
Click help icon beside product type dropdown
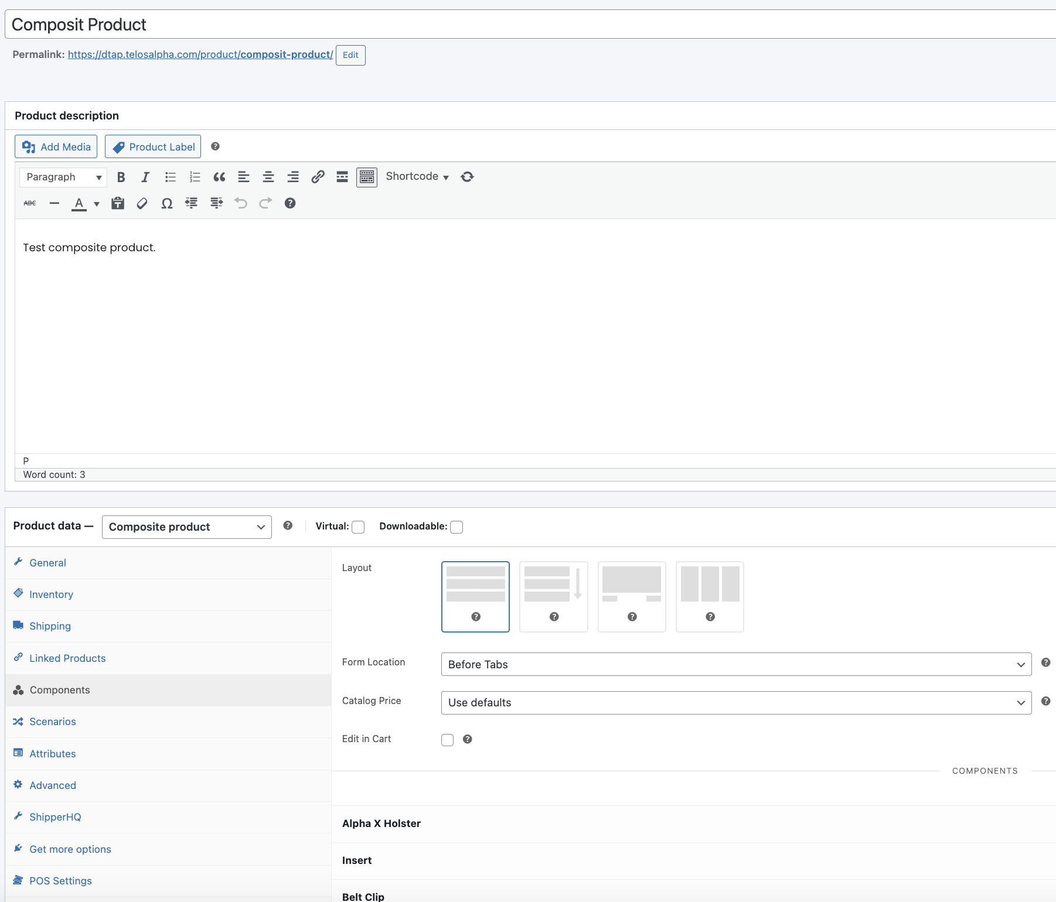(288, 525)
